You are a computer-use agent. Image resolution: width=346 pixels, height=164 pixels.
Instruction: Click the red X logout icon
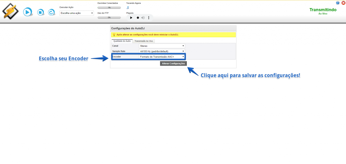point(343,3)
